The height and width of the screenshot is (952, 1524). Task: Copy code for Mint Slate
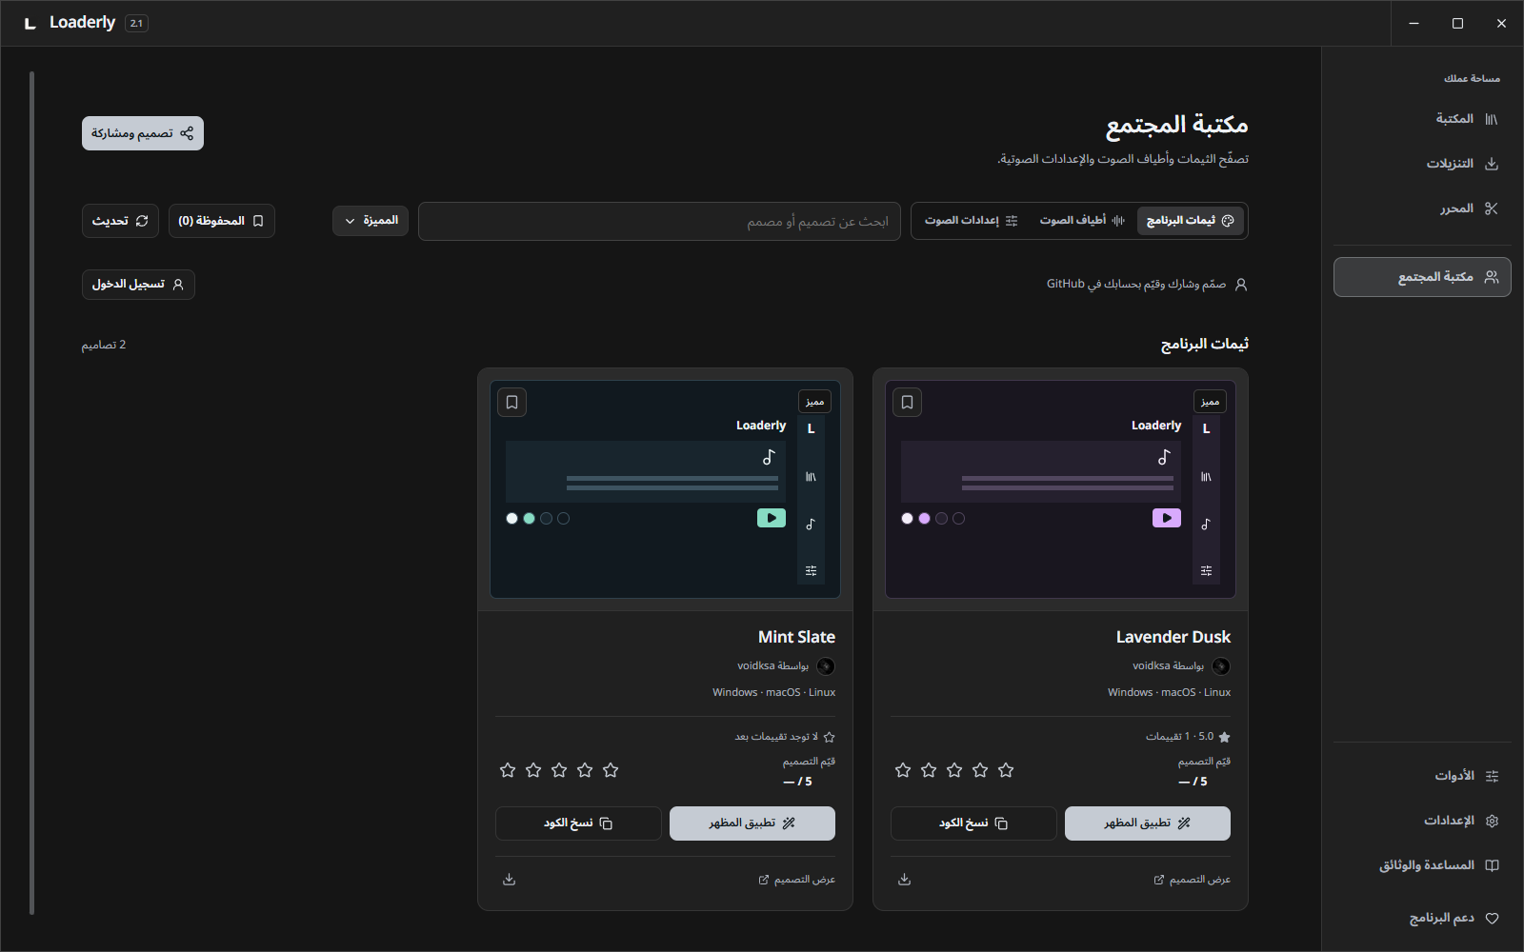point(578,823)
